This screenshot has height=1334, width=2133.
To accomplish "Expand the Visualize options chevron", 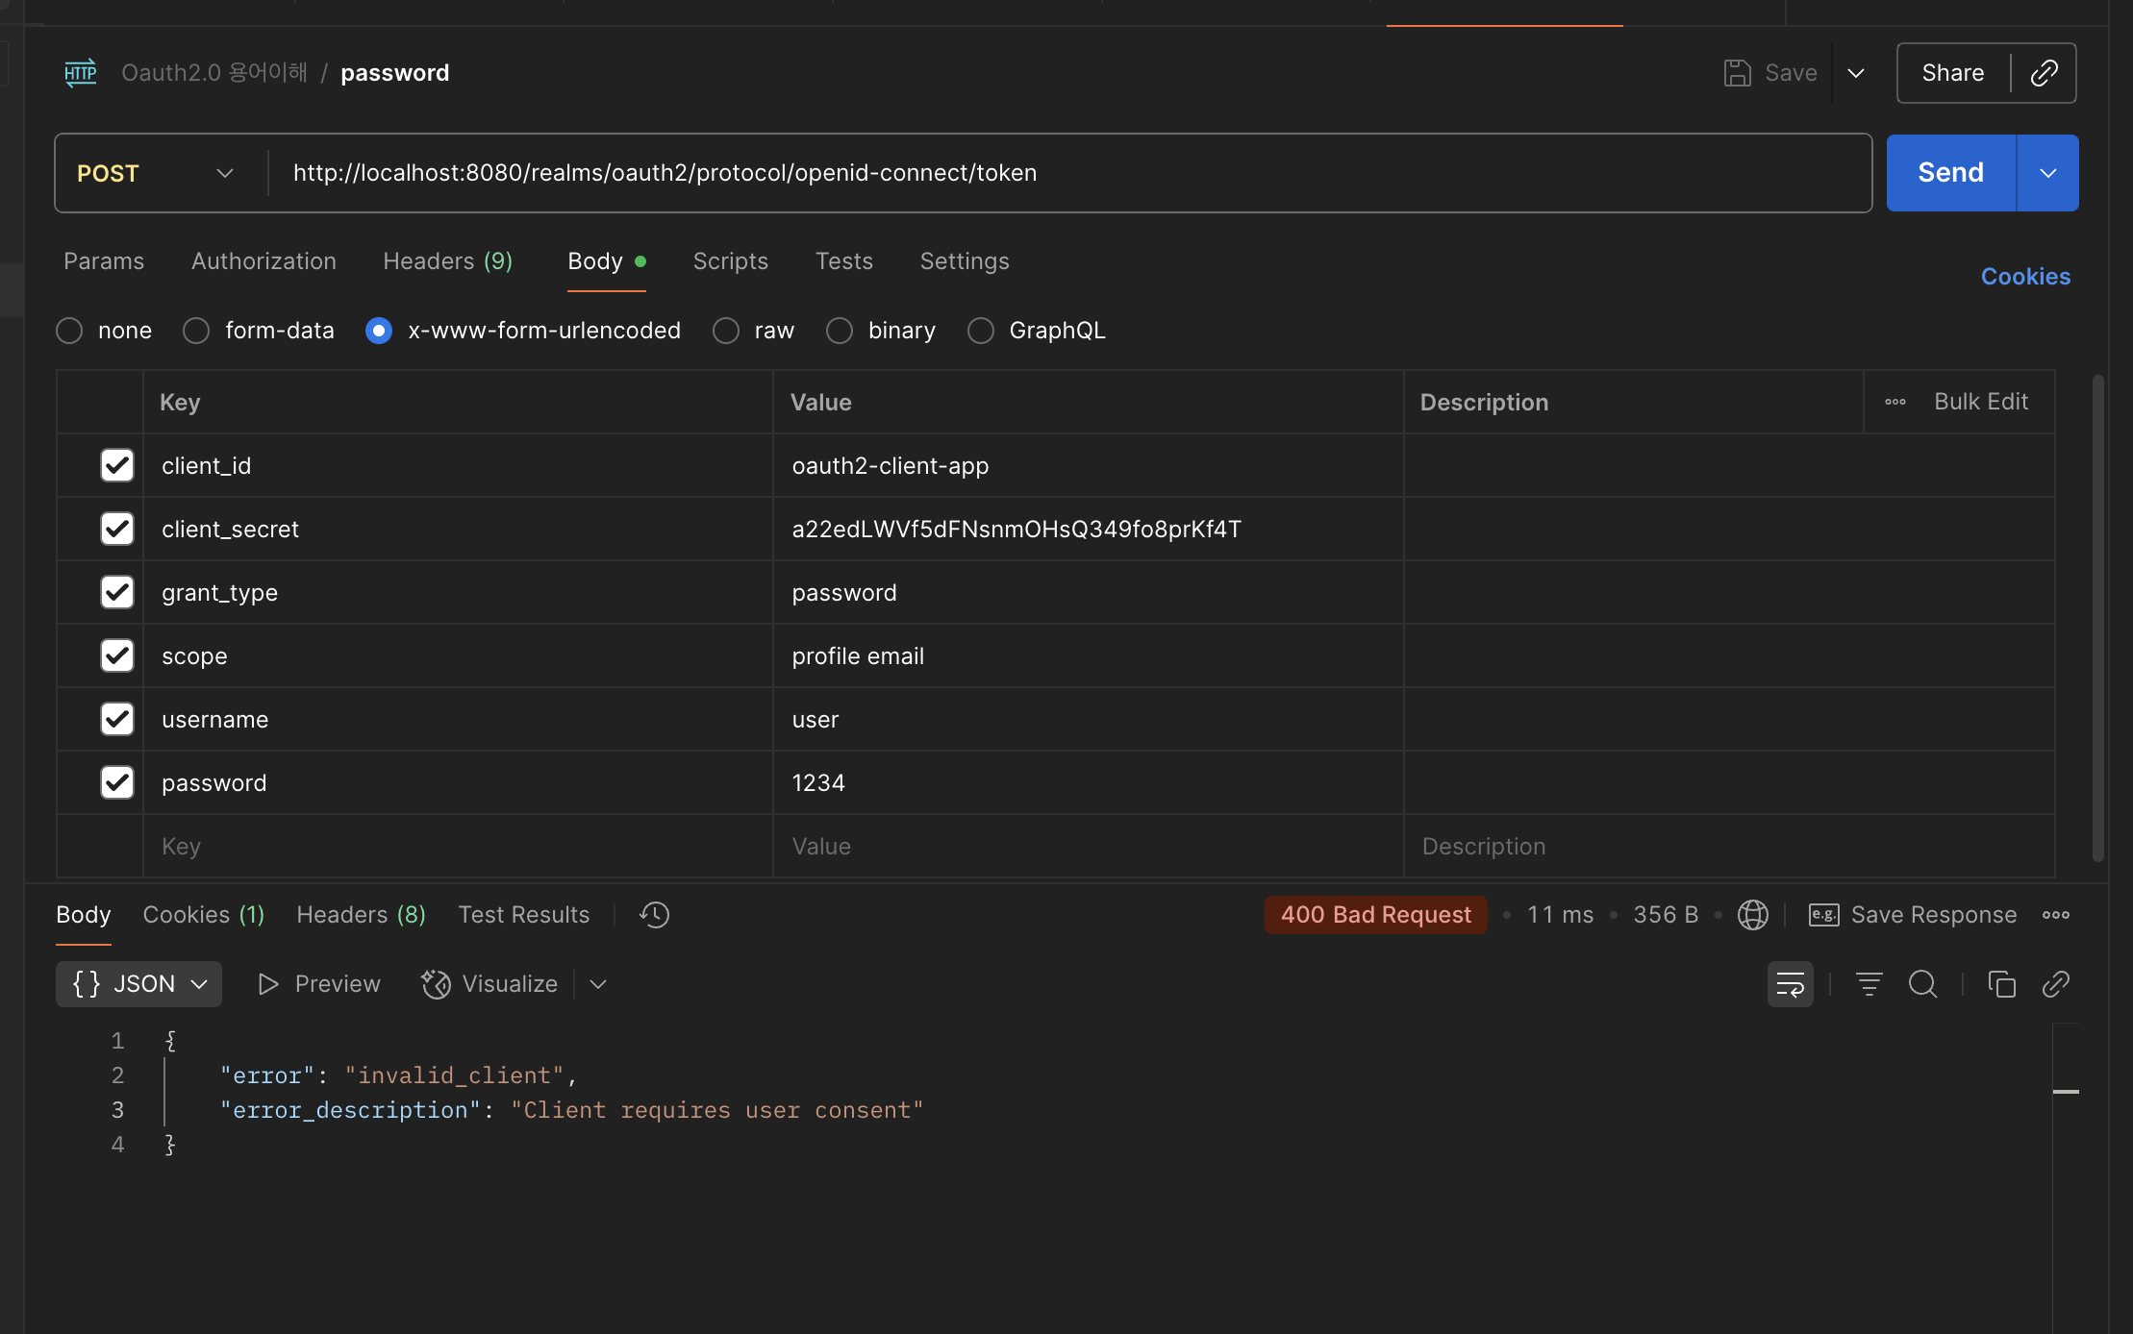I will tap(598, 984).
